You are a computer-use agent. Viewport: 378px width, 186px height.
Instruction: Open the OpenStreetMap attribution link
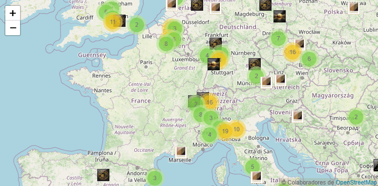click(x=356, y=183)
